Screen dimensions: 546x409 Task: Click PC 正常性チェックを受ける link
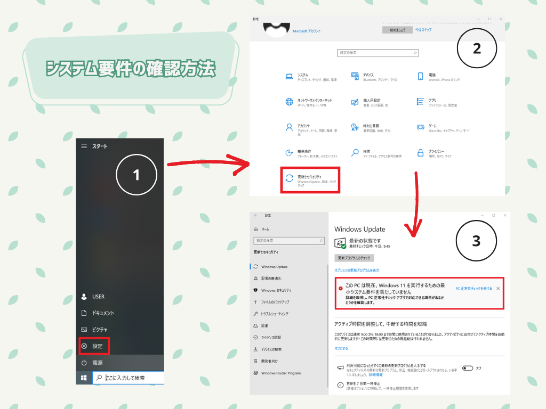click(473, 288)
